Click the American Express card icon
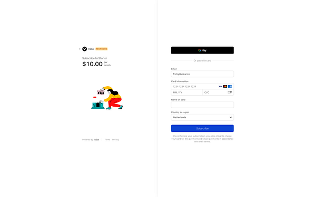Screen dimensions: 316x197 pos(230,87)
